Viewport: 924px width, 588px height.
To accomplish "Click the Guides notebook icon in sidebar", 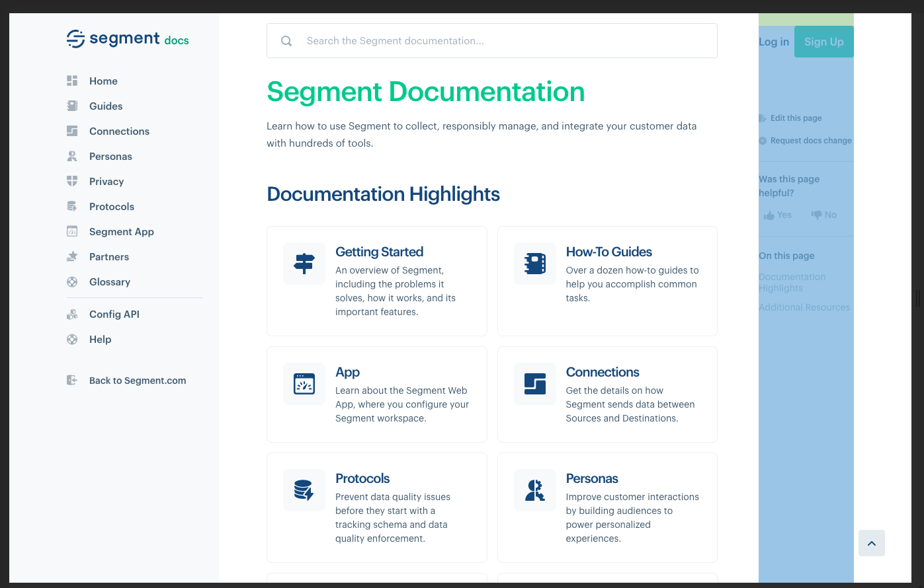I will pos(72,106).
